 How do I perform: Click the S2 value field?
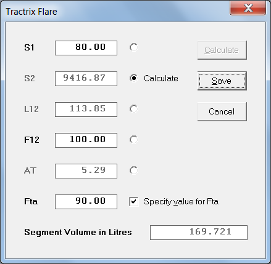[86, 79]
